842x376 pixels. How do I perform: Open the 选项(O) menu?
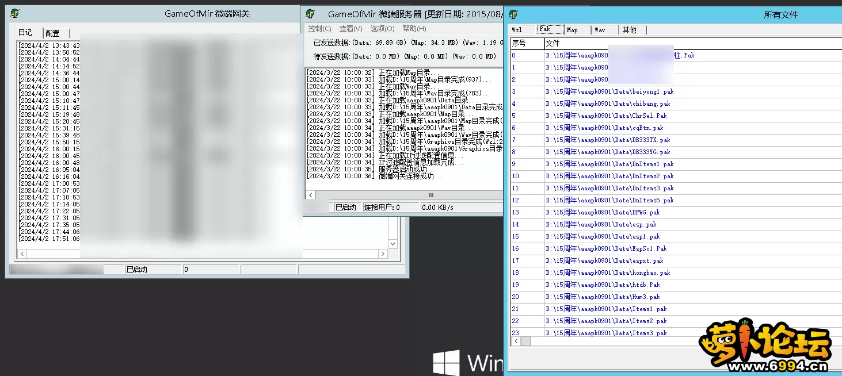[382, 29]
